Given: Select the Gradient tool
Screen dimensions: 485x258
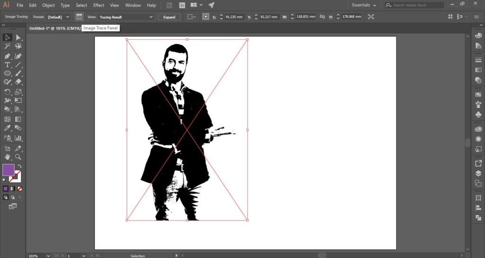Looking at the screenshot, I should [18, 119].
